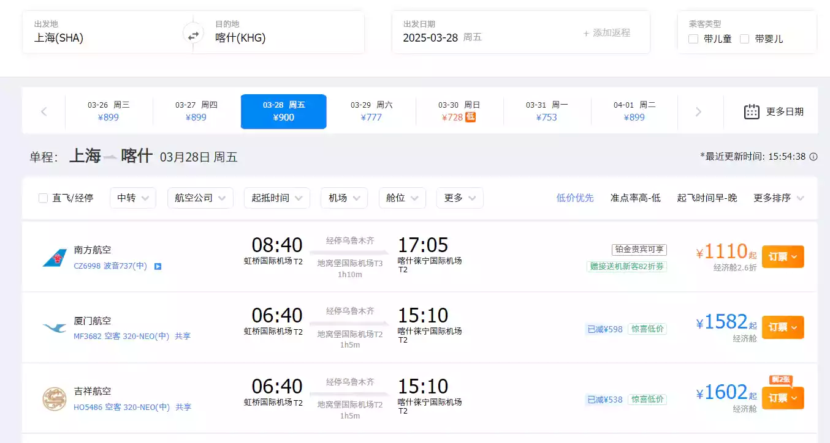Sort flights by 起飞时间早-晚
Image resolution: width=830 pixels, height=443 pixels.
pos(707,198)
